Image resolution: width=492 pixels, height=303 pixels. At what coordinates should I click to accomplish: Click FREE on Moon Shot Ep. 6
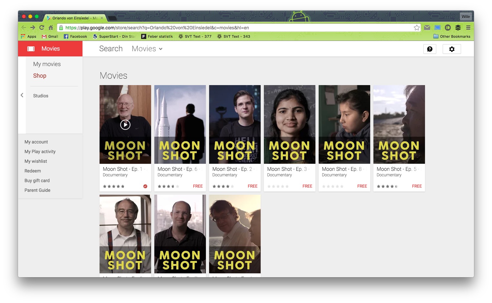click(198, 186)
